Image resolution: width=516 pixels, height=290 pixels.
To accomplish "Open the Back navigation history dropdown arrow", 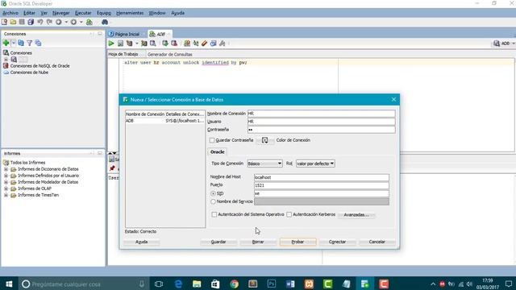I will click(66, 22).
